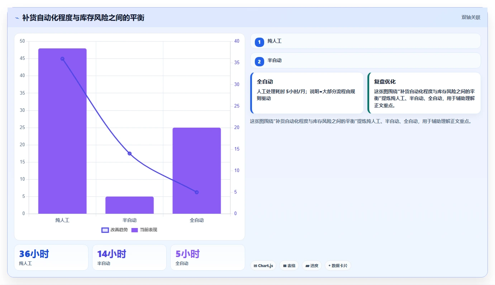Click the lightning icon beside the title
This screenshot has width=495, height=285.
[17, 18]
